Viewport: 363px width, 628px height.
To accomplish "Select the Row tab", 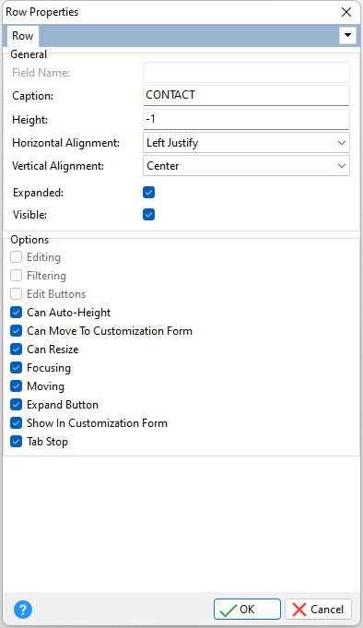I will pos(22,36).
